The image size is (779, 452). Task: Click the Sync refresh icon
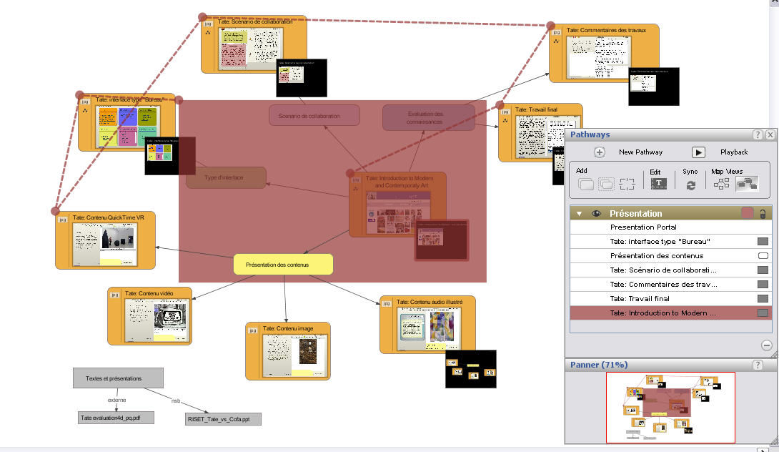click(x=690, y=185)
